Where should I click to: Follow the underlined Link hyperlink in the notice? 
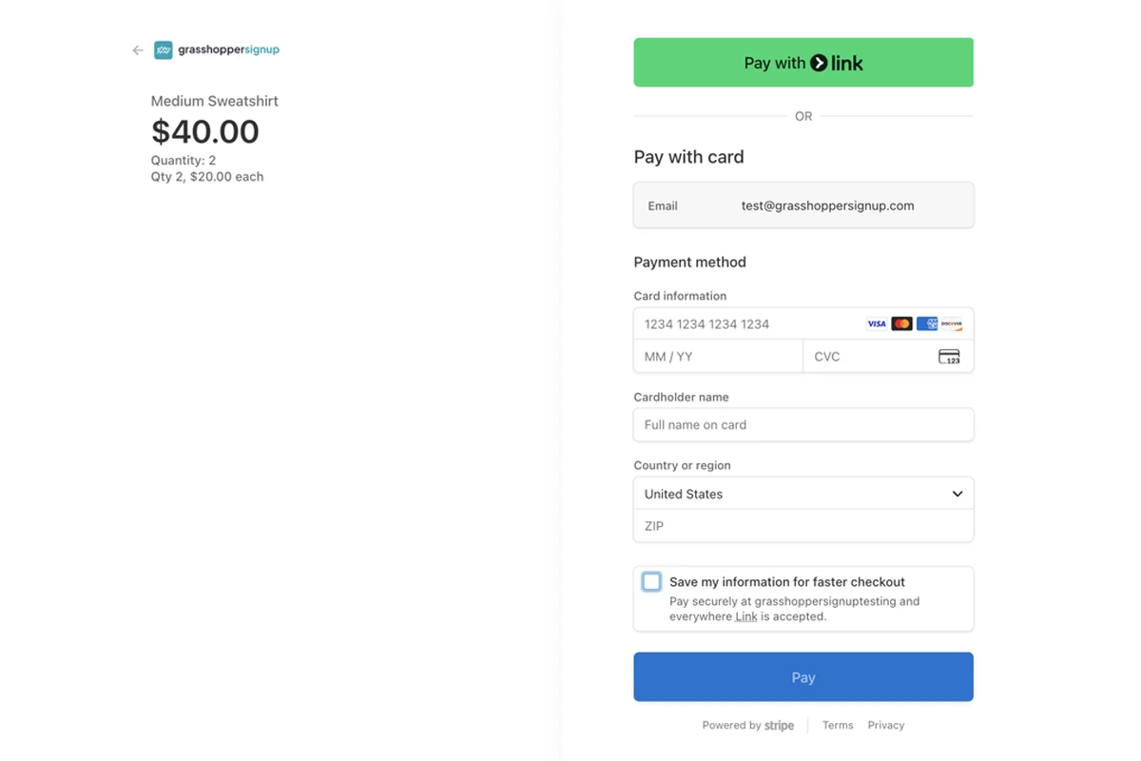745,615
